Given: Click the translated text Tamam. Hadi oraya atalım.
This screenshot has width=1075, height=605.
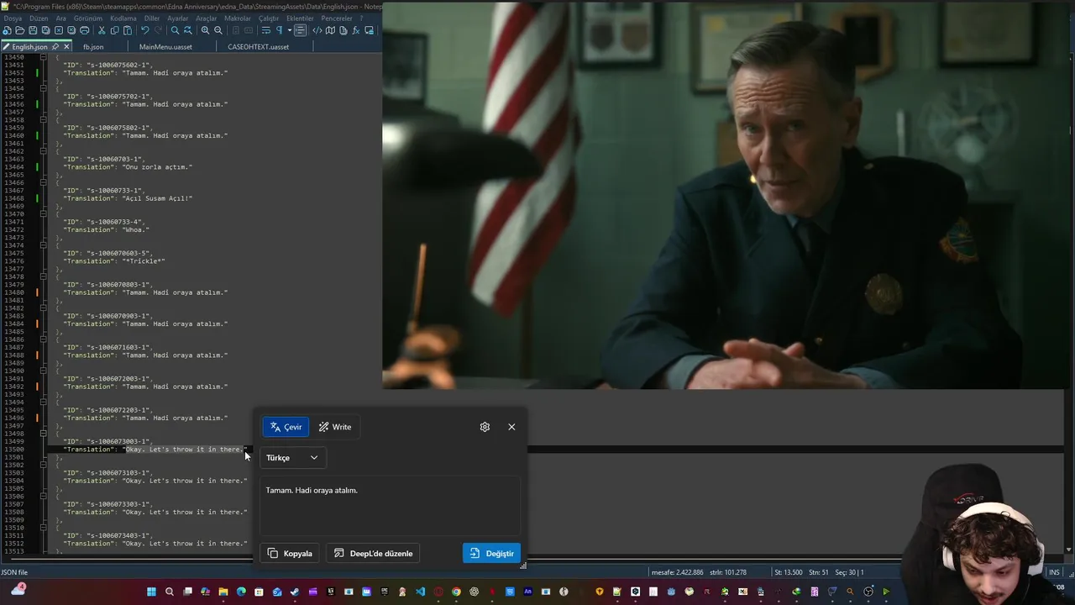Looking at the screenshot, I should [x=312, y=490].
